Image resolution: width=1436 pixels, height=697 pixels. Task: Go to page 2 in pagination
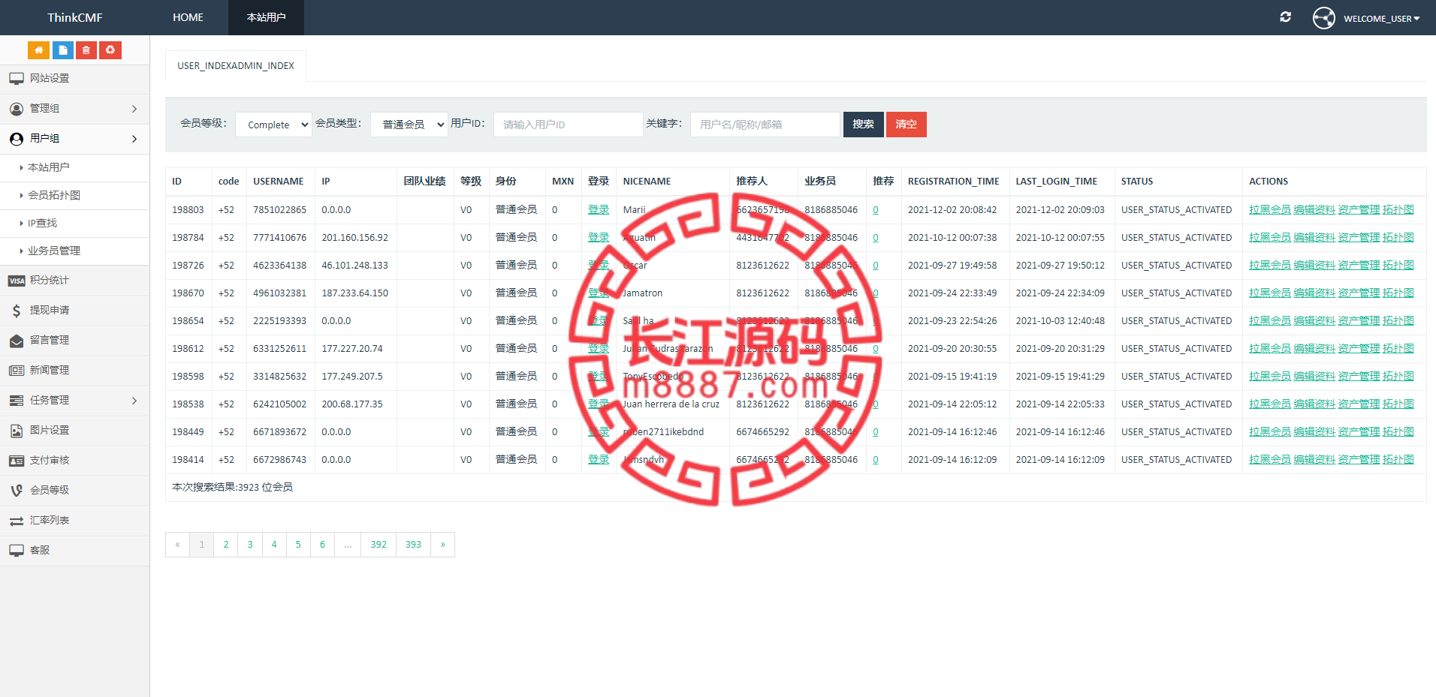[226, 545]
